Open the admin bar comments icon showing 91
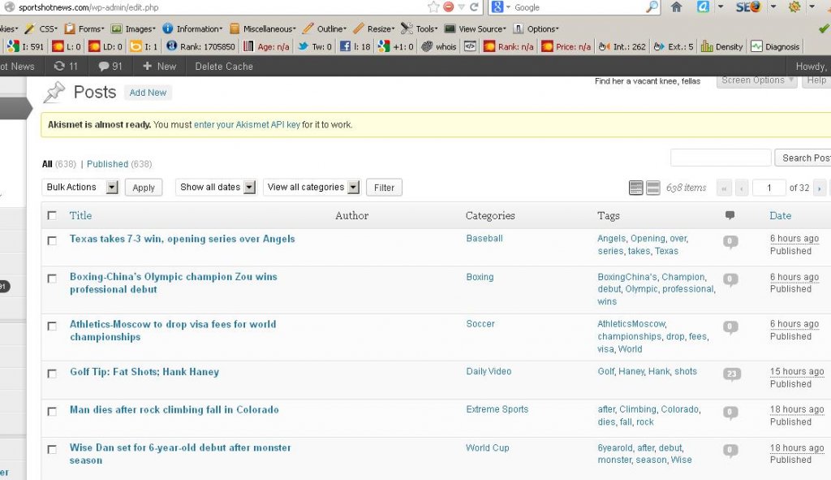 pyautogui.click(x=110, y=66)
